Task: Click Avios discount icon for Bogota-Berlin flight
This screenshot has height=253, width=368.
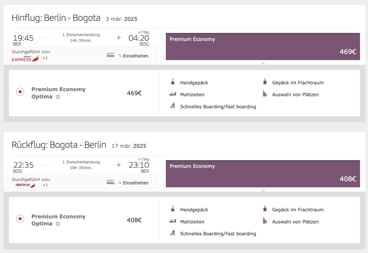Action: pos(110,182)
